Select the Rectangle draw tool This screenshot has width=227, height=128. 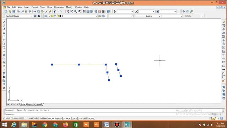coord(4,37)
